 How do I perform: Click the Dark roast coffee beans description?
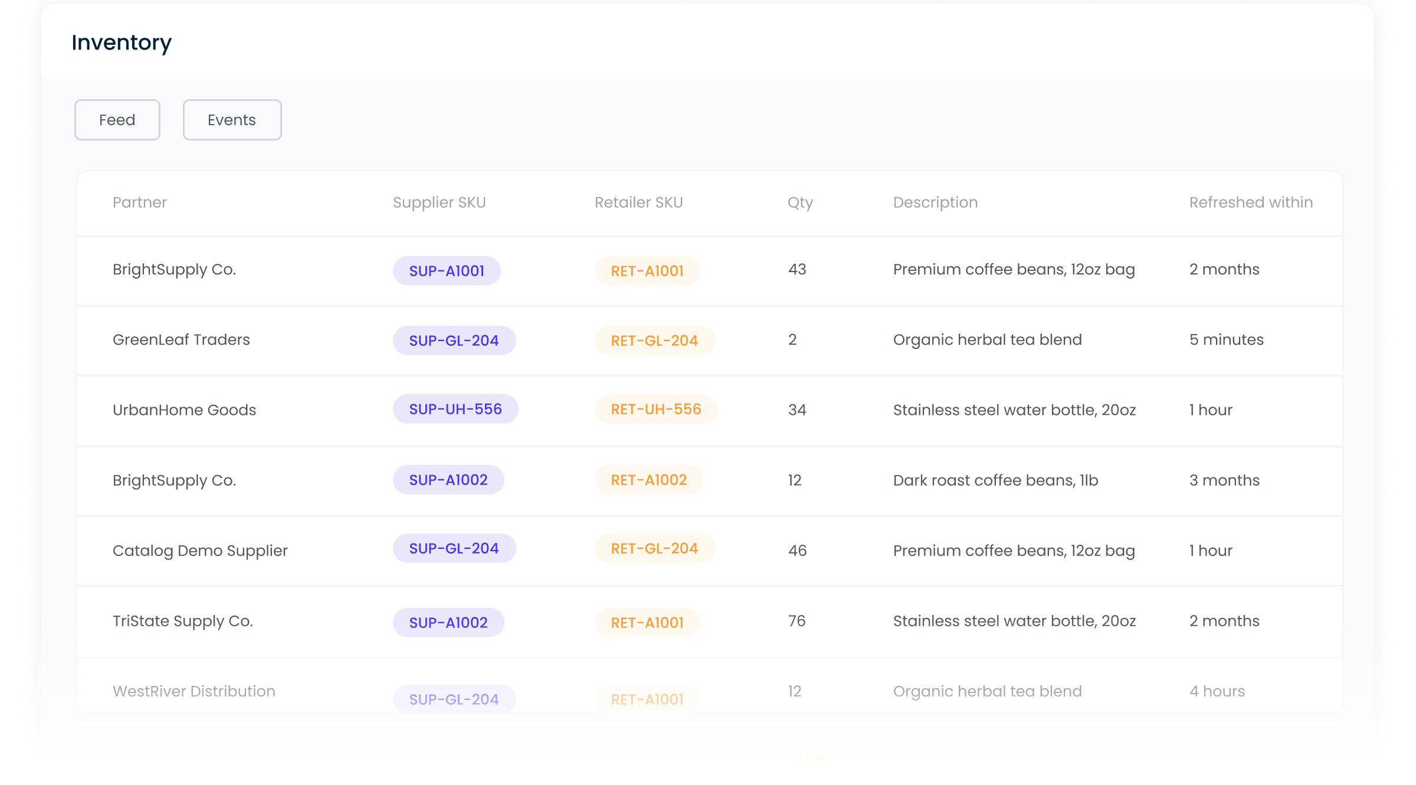pyautogui.click(x=995, y=480)
